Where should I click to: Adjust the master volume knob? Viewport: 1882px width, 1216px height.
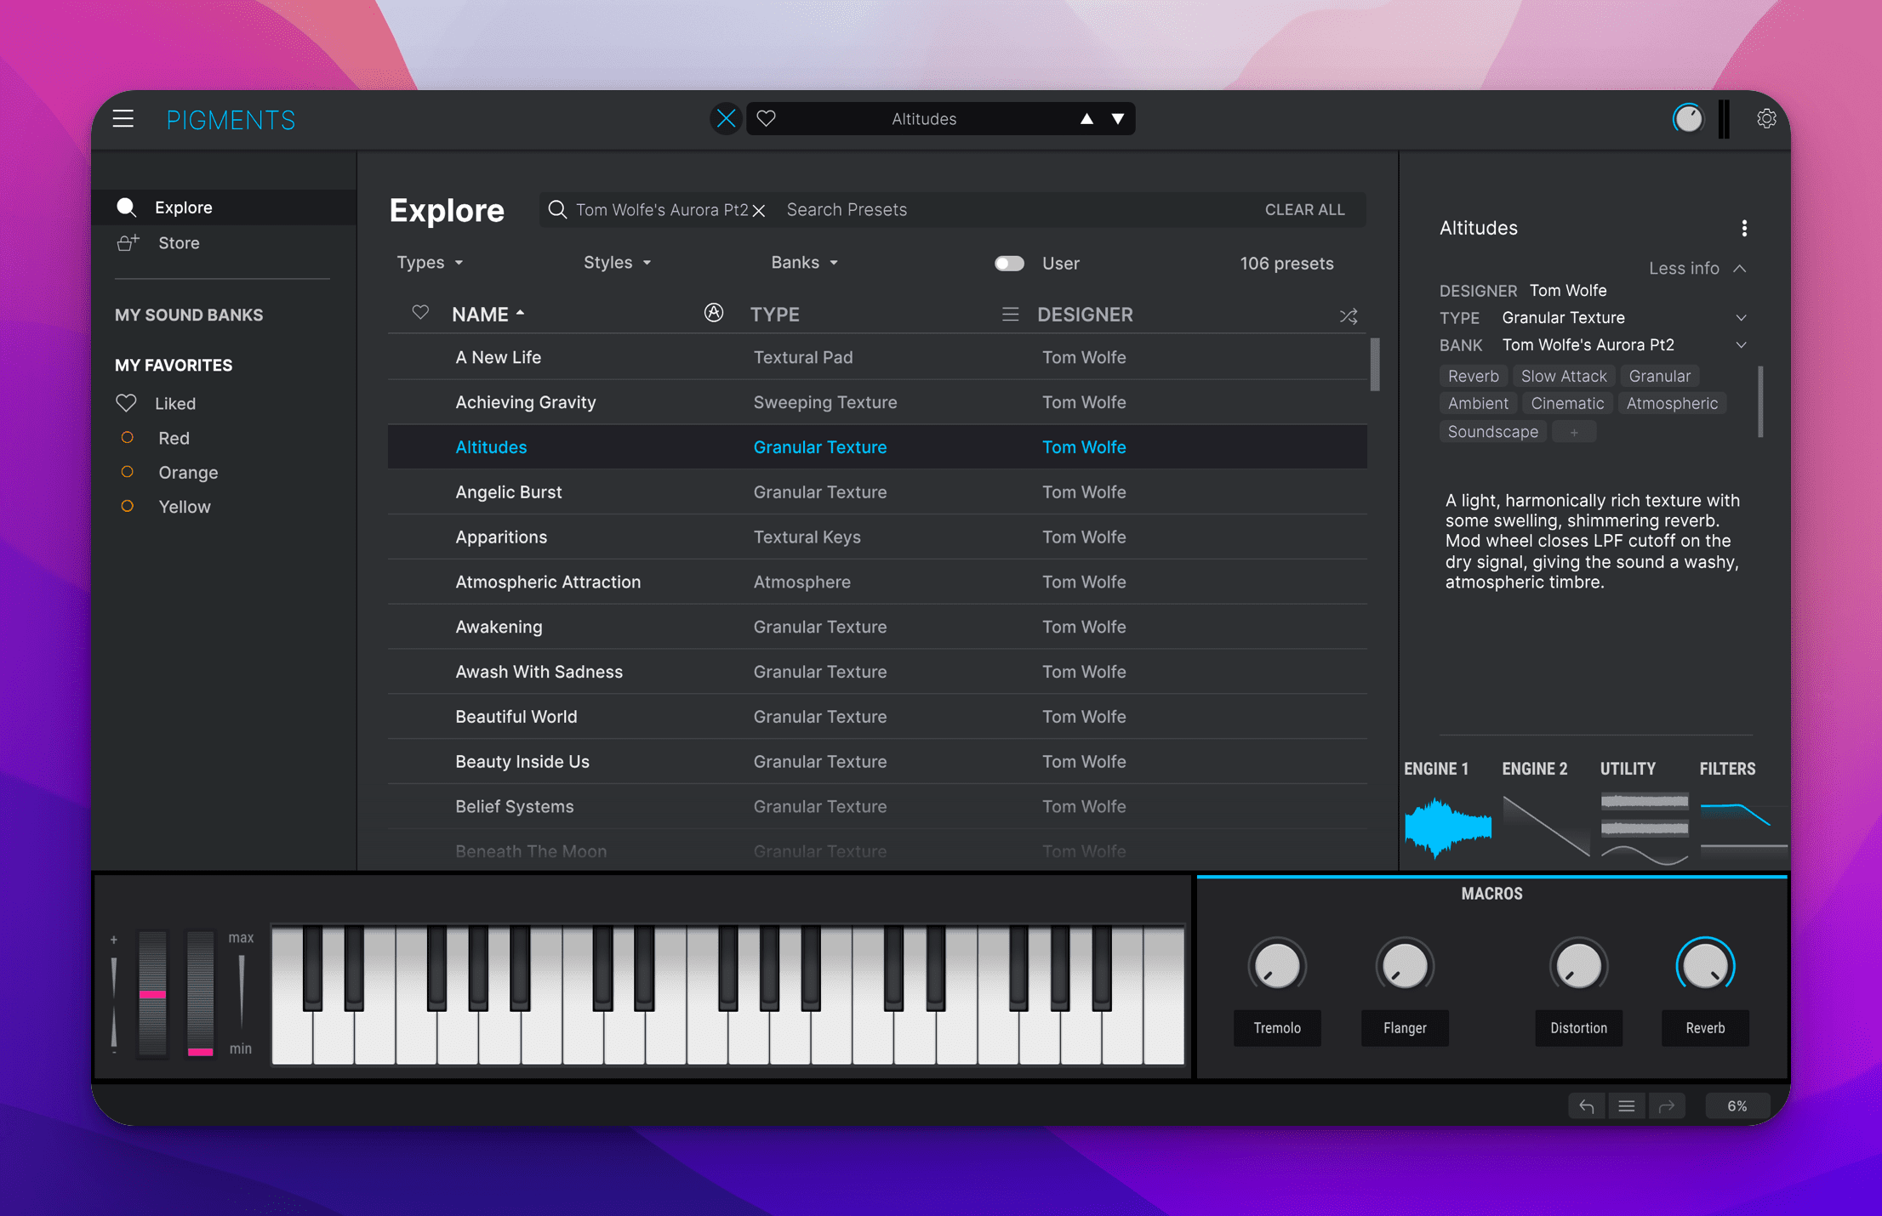point(1688,119)
